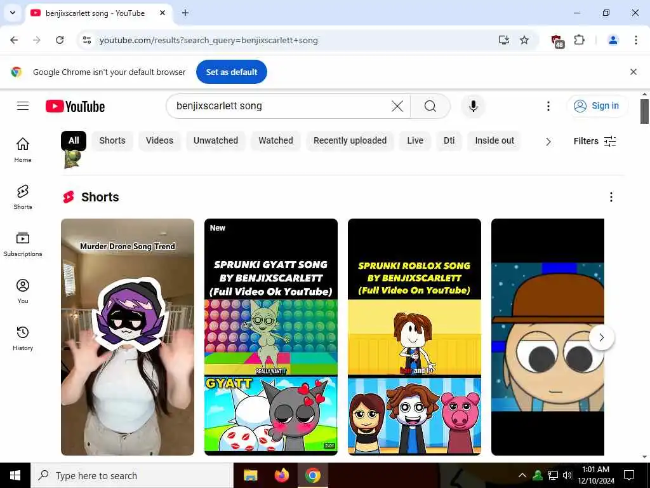
Task: Select the Unwatched filter chip
Action: click(216, 140)
